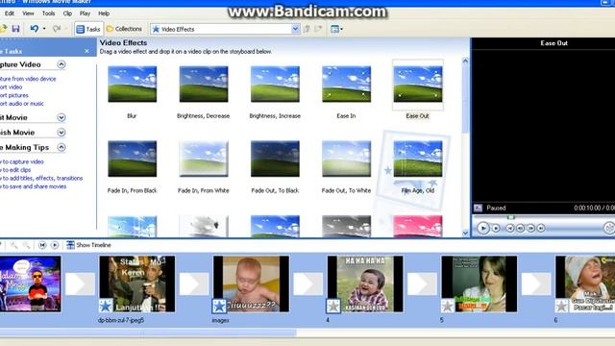Open How to capture video tip
The image size is (615, 346).
(22, 161)
